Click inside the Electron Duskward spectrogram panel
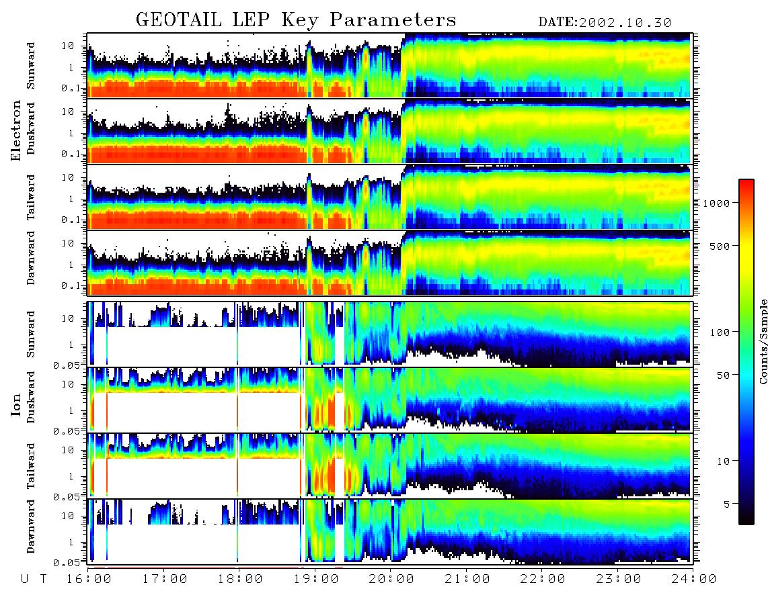The width and height of the screenshot is (768, 591). click(x=389, y=131)
